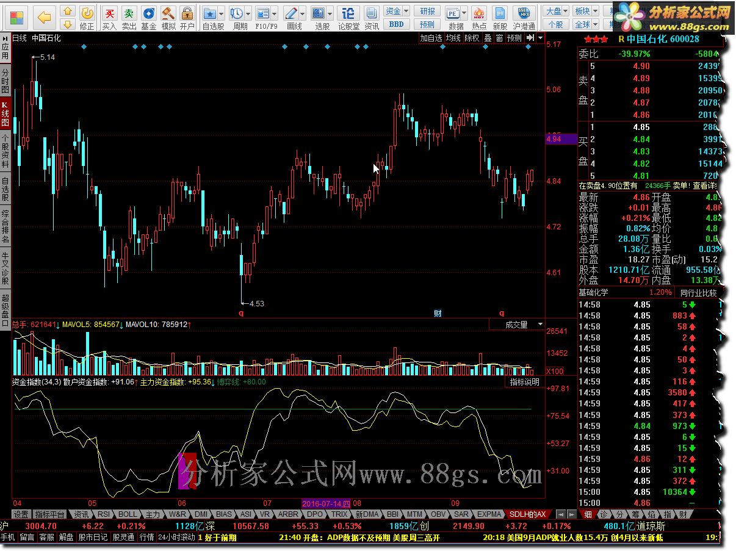Click the 指标平台 button
Viewport: 736px width, 551px height.
(x=50, y=514)
